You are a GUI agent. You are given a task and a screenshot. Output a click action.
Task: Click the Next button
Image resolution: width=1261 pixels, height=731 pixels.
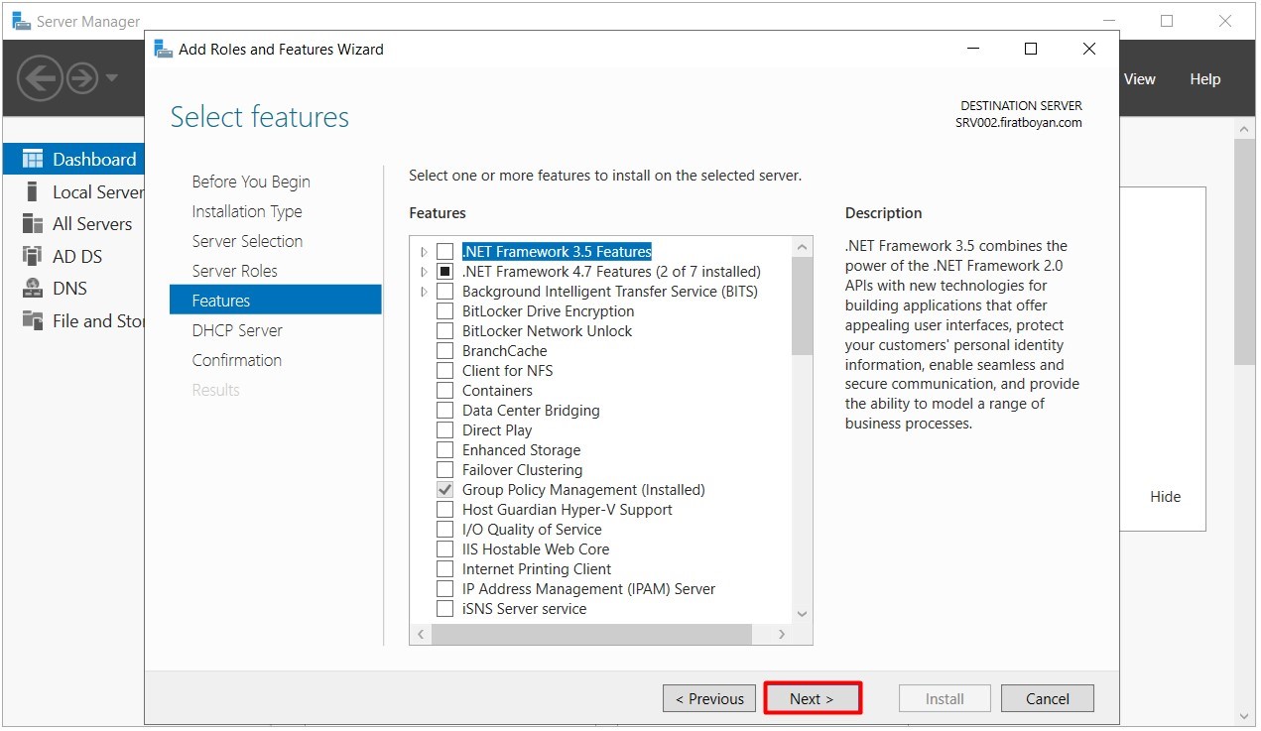point(812,698)
